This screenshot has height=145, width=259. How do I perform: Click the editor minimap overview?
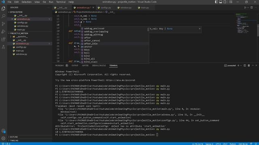pos(246,23)
